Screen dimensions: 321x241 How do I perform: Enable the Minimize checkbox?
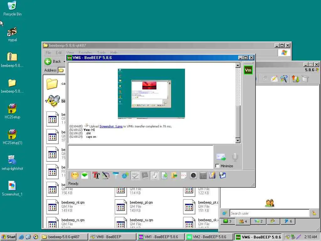pos(218,166)
